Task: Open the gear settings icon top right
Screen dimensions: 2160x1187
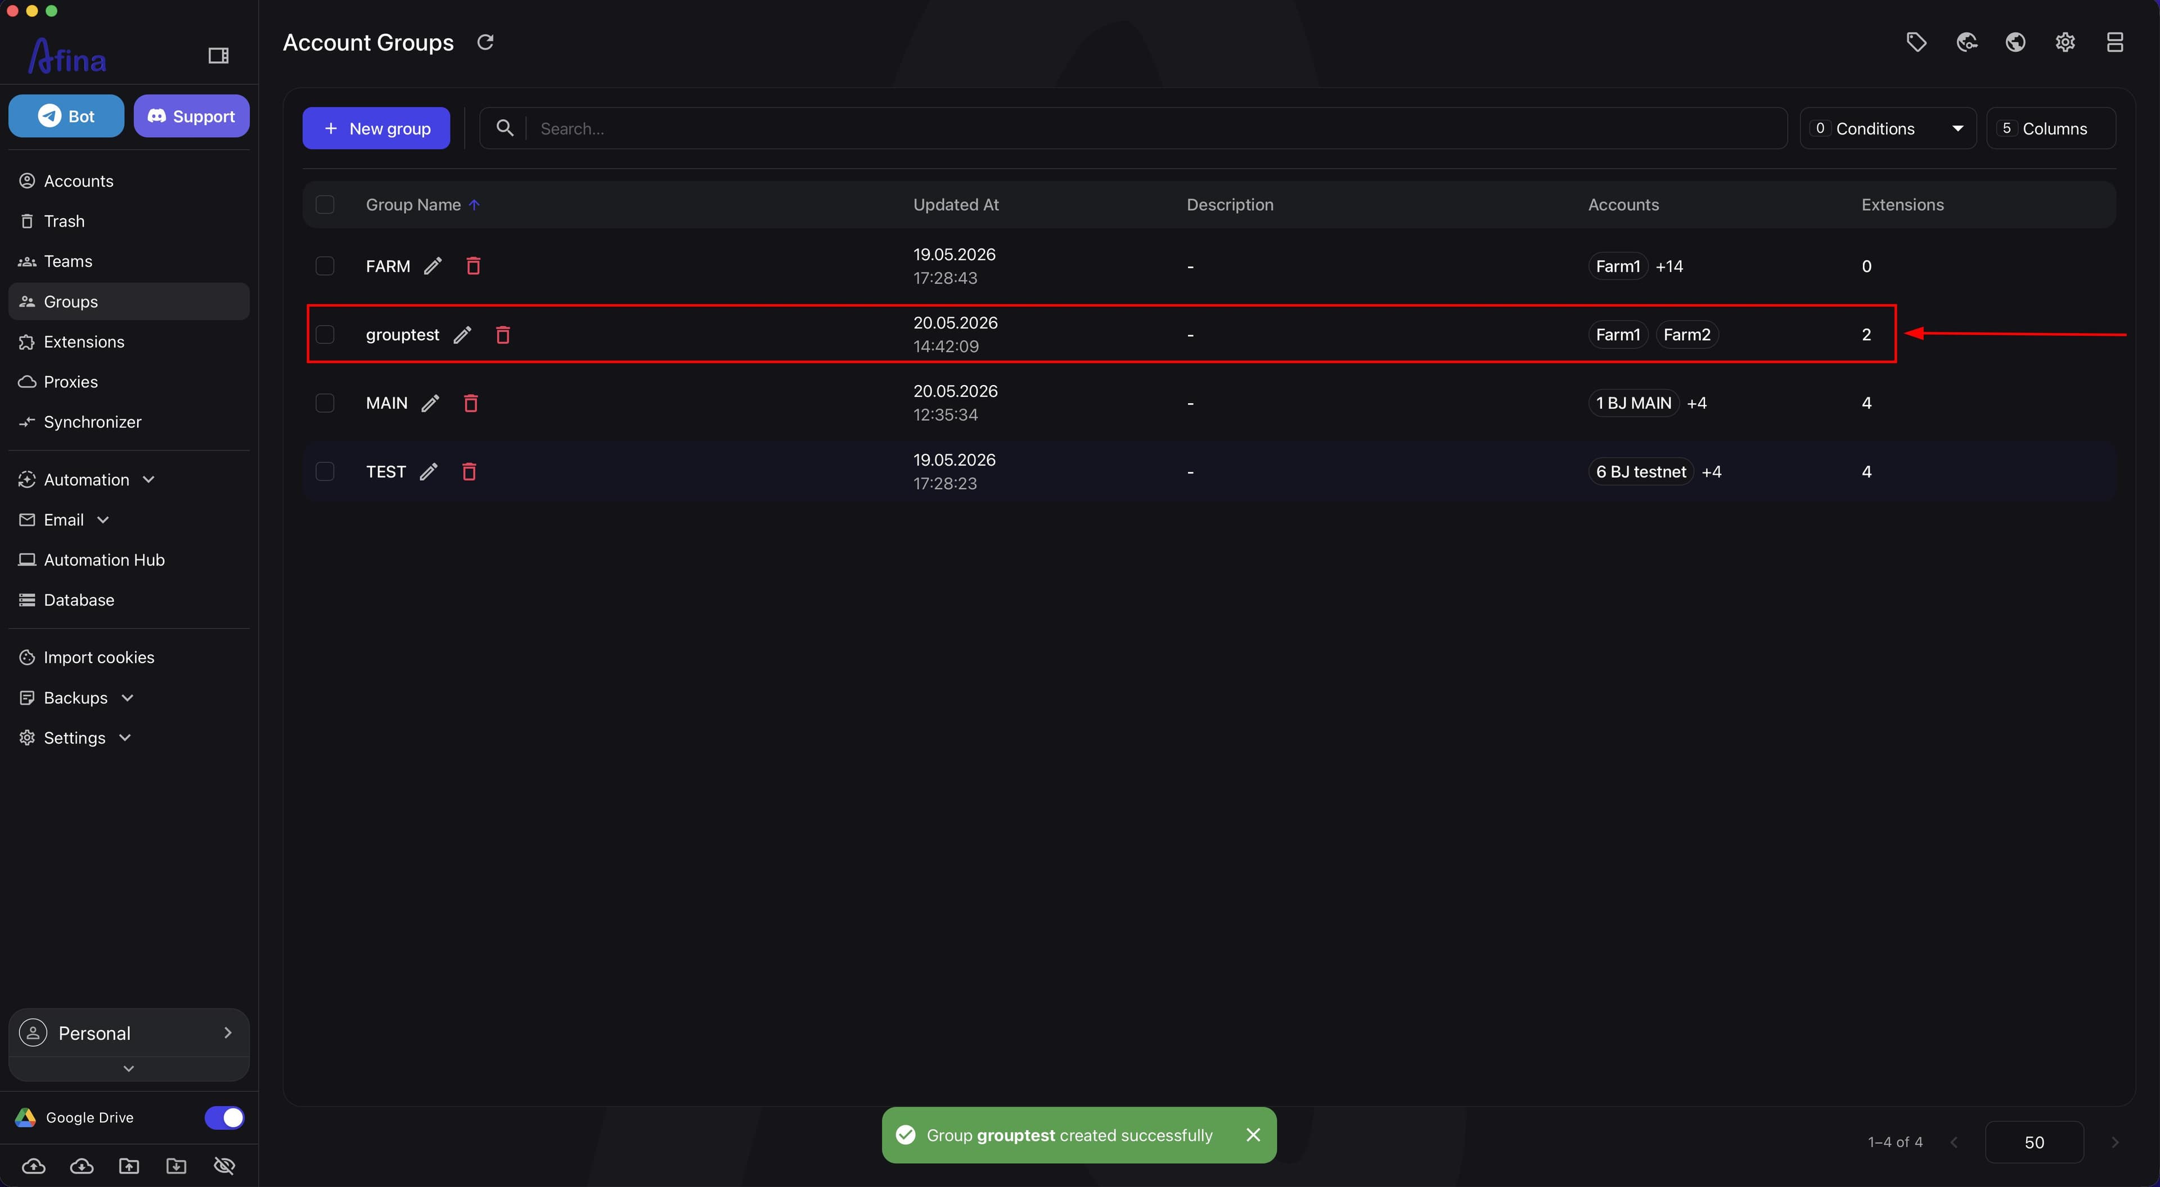Action: (2065, 42)
